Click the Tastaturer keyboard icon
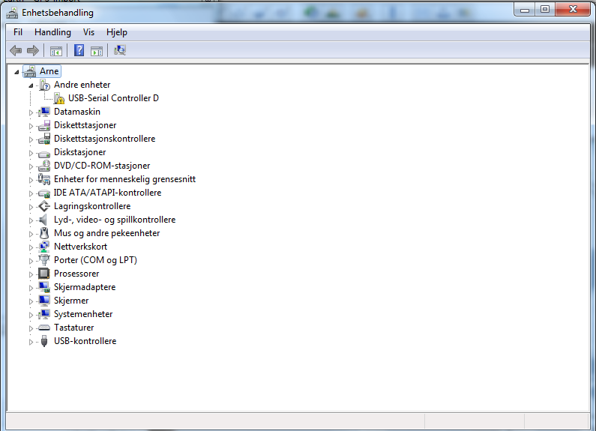 44,328
